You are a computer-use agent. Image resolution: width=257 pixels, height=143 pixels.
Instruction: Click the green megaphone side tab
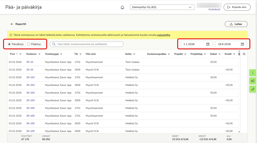point(252,81)
